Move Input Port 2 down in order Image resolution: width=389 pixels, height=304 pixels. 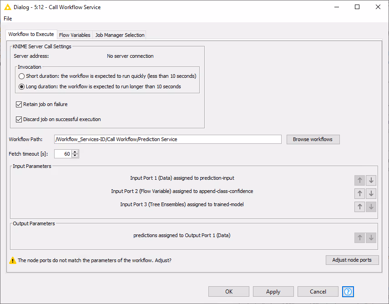click(371, 193)
